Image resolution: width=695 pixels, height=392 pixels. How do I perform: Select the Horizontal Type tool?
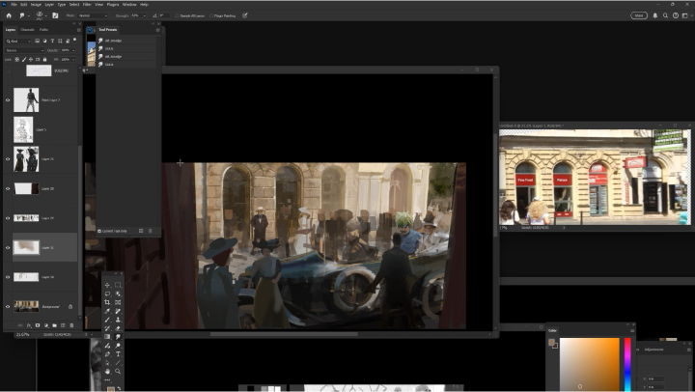(x=118, y=354)
